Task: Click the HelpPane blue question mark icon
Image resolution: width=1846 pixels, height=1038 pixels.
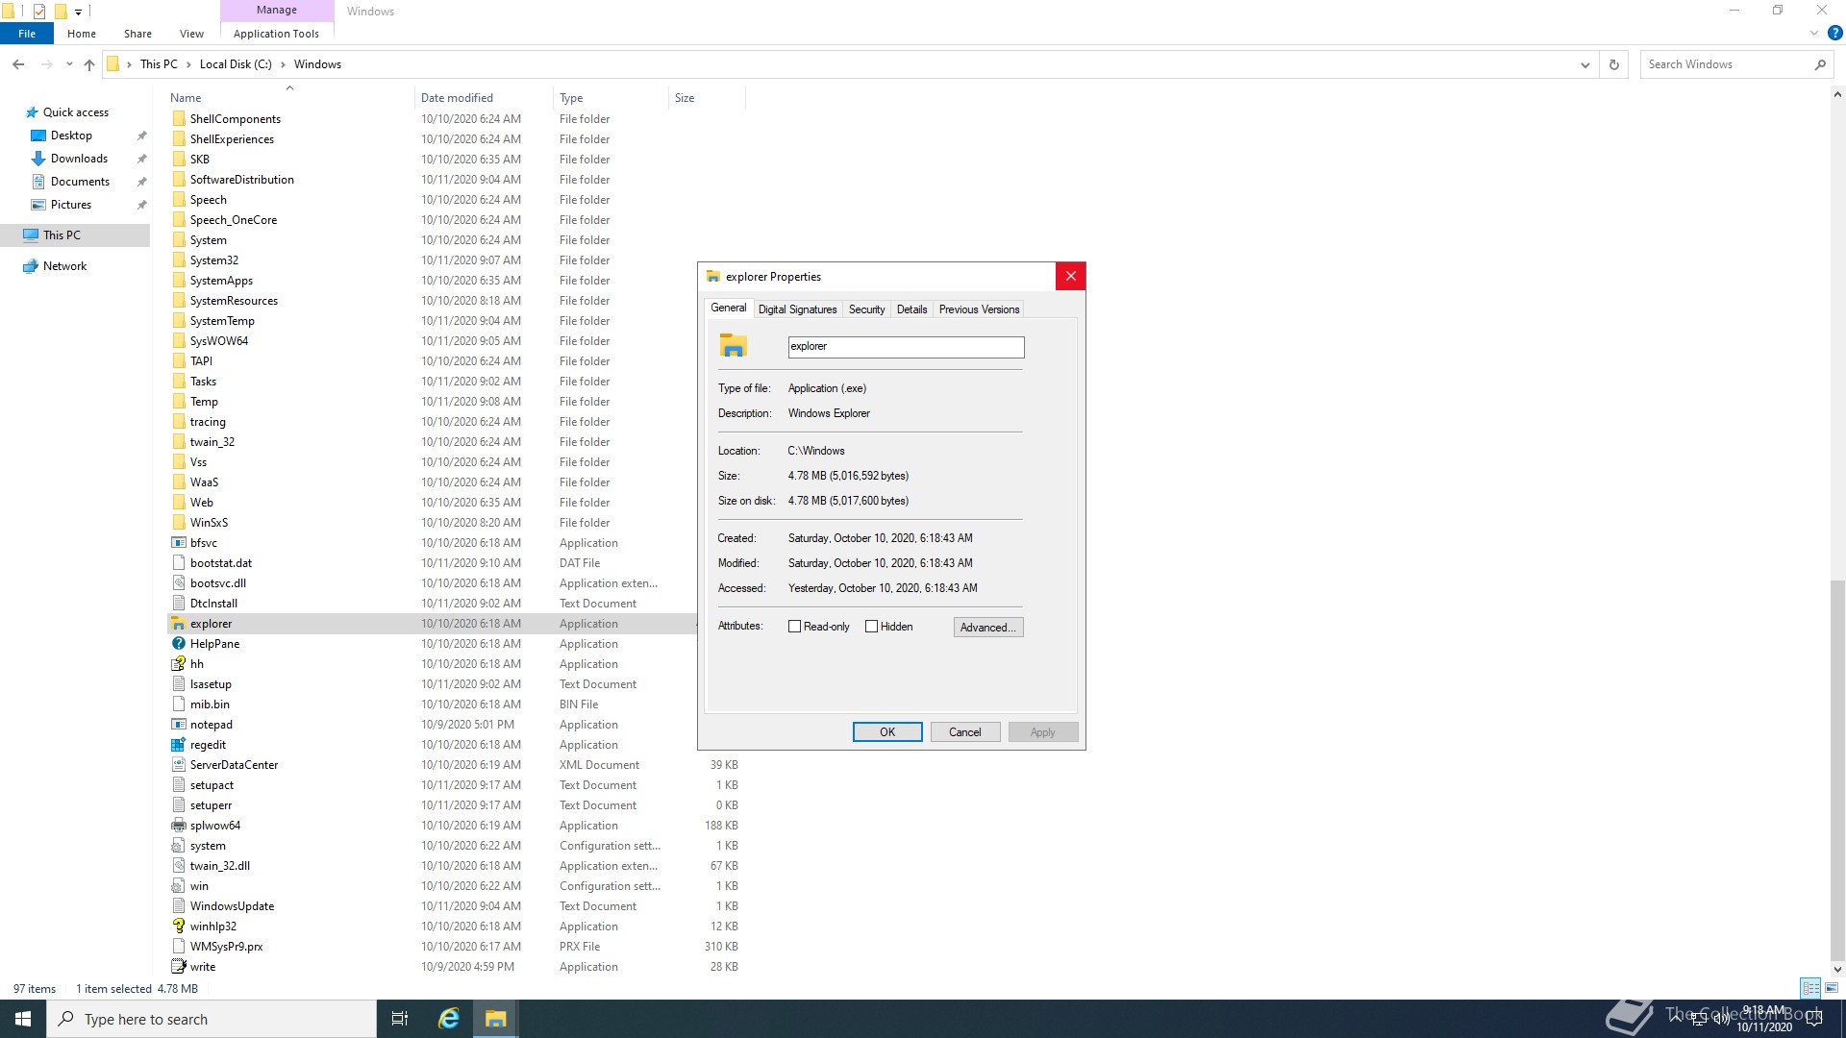Action: coord(178,644)
